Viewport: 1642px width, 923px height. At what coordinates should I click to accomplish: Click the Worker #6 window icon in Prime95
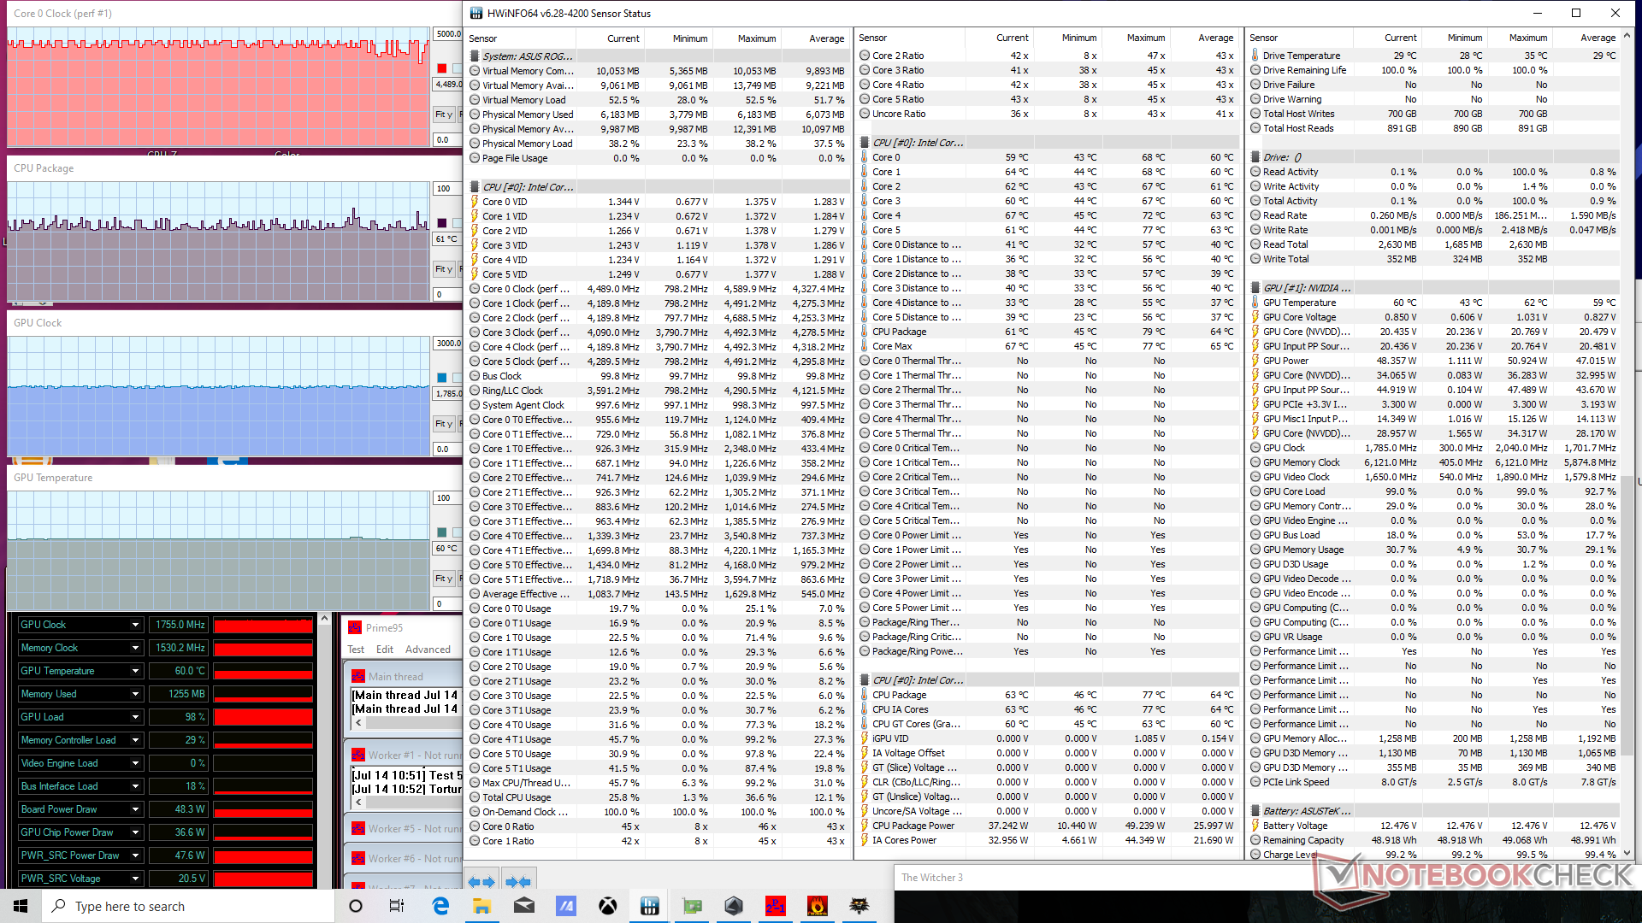(x=358, y=858)
